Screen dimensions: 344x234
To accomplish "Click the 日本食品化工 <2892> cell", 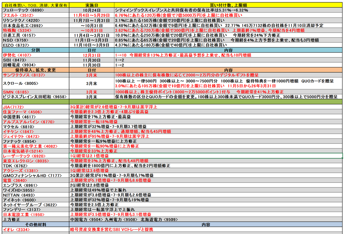I will tap(36, 25).
